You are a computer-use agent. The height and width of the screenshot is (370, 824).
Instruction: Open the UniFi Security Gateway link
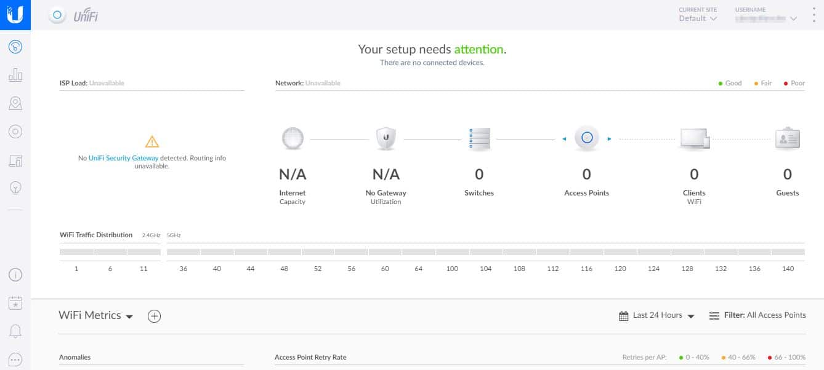coord(123,158)
